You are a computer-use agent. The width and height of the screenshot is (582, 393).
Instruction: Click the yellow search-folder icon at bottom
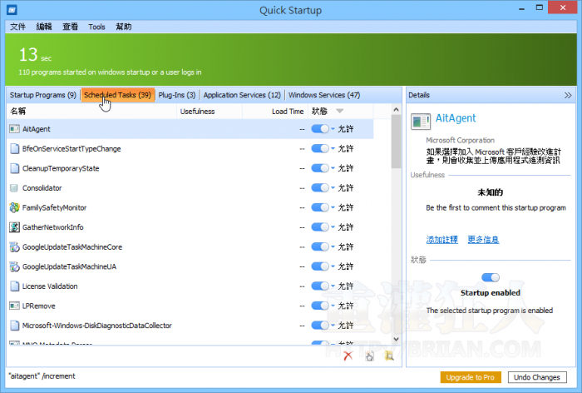(x=388, y=356)
